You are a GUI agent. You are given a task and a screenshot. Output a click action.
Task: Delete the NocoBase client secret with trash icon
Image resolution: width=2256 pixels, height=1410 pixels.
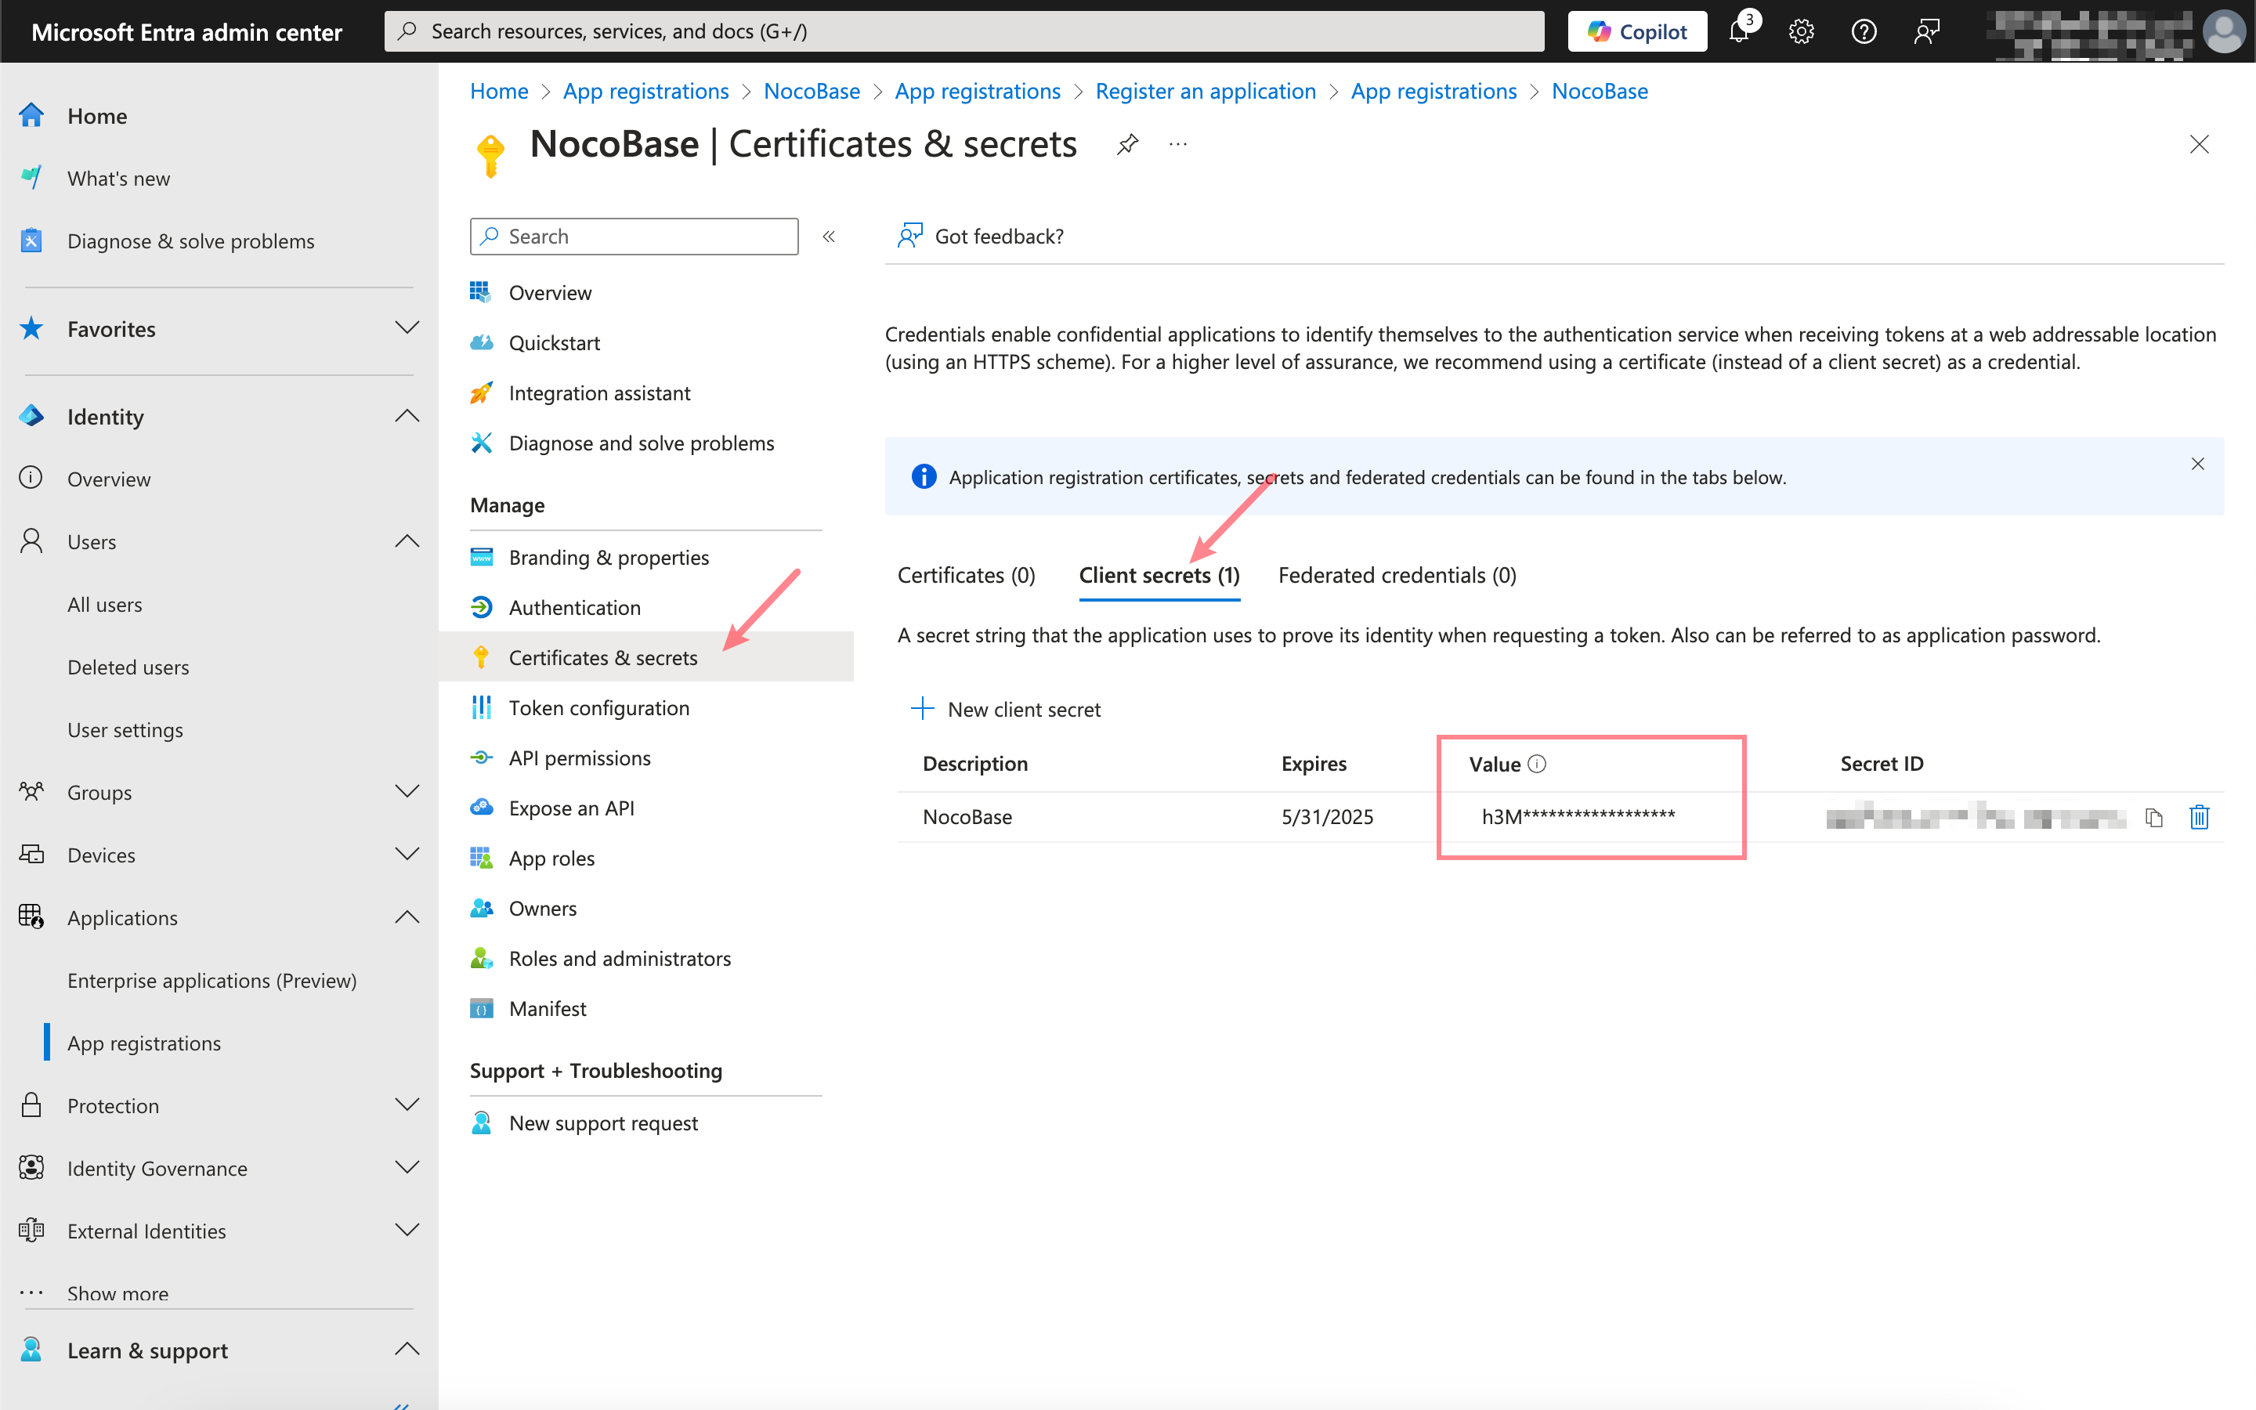2198,817
